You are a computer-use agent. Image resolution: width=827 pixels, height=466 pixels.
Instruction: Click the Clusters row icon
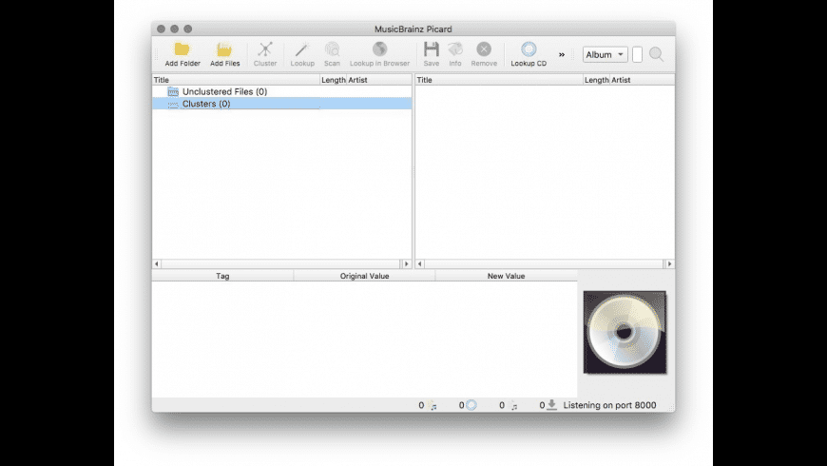pyautogui.click(x=173, y=104)
